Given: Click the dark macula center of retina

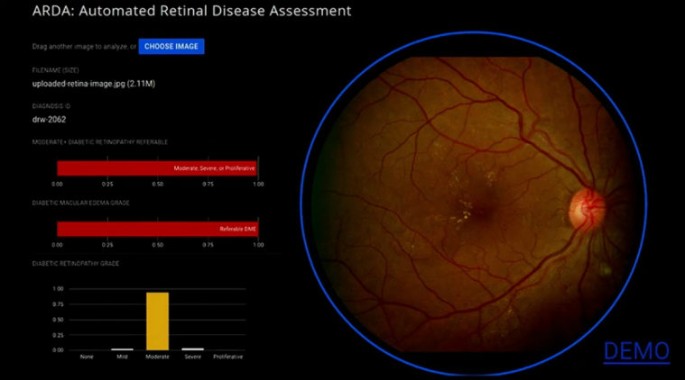Looking at the screenshot, I should (x=481, y=214).
